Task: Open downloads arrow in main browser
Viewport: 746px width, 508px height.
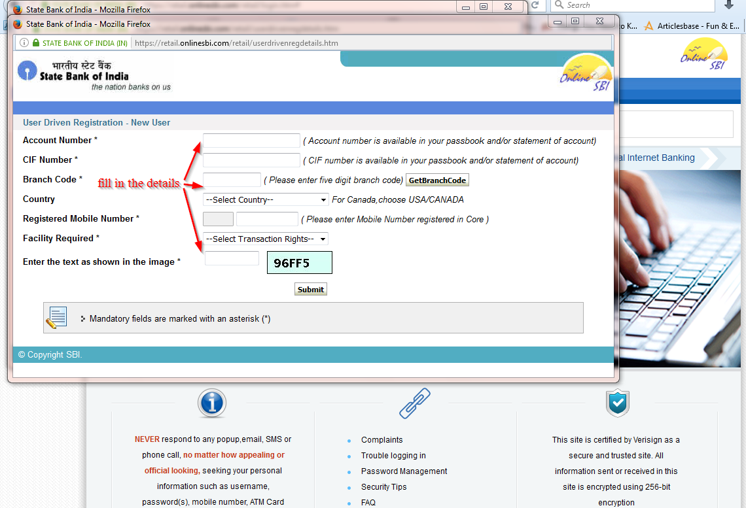Action: 729,5
